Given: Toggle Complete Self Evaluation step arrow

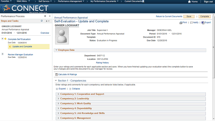Looking at the screenshot, I should coord(2,39).
